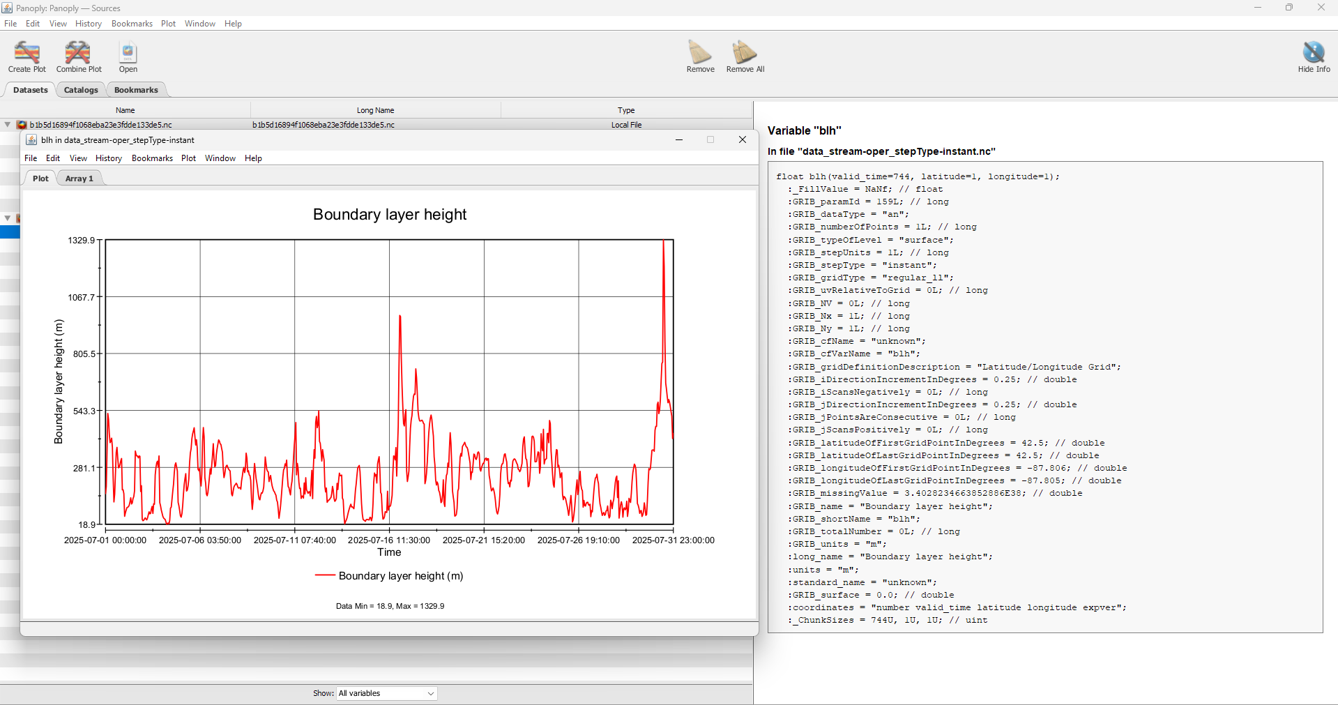
Task: Switch to the Array 1 tab
Action: [79, 179]
